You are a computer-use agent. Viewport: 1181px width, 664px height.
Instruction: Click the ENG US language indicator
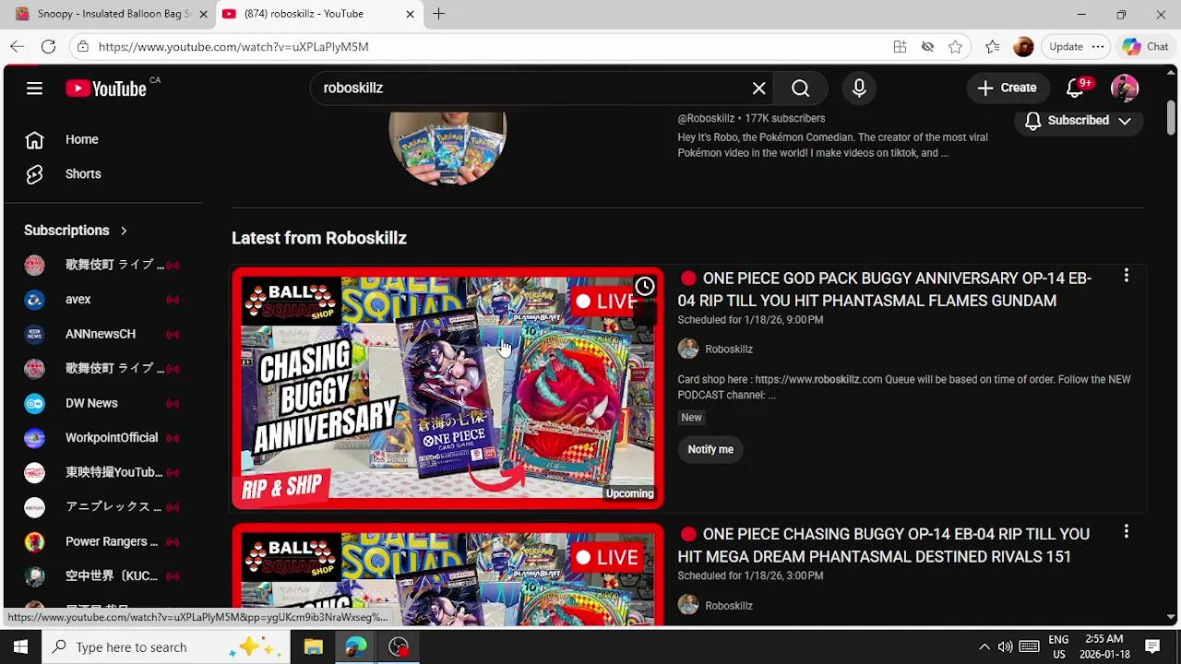[1058, 646]
